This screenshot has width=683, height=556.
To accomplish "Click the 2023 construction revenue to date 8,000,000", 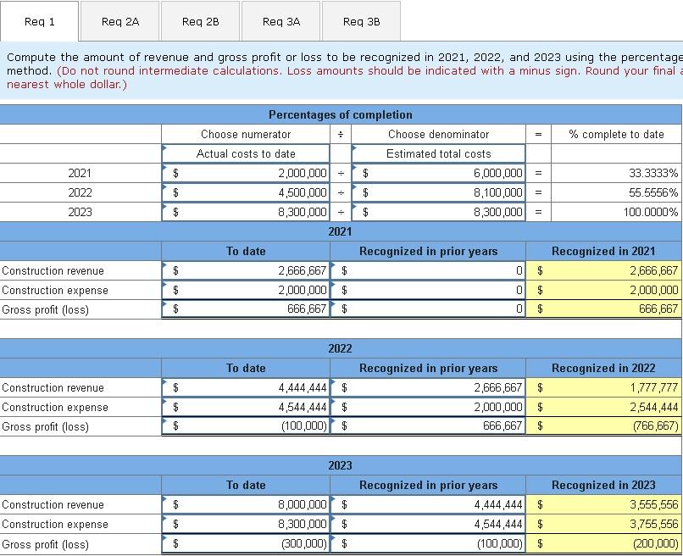I will 246,504.
